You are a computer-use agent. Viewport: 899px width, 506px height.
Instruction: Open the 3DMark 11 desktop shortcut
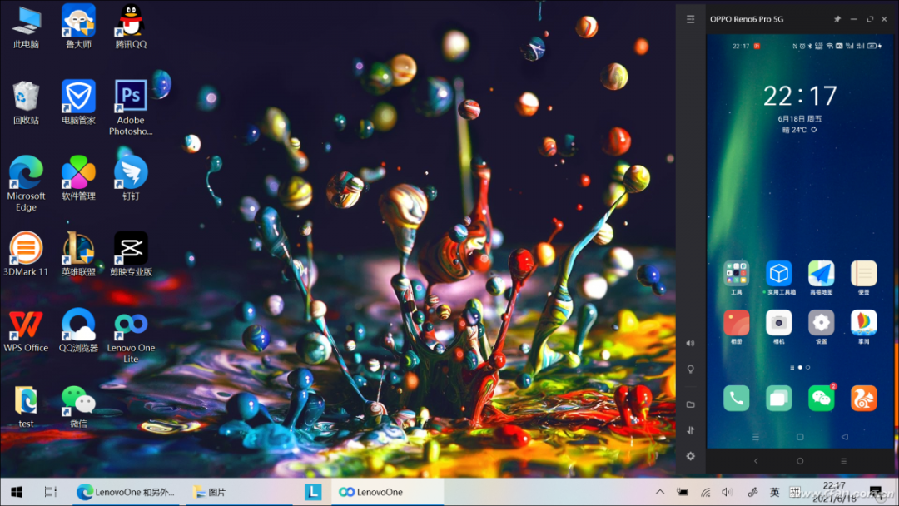[x=26, y=249]
